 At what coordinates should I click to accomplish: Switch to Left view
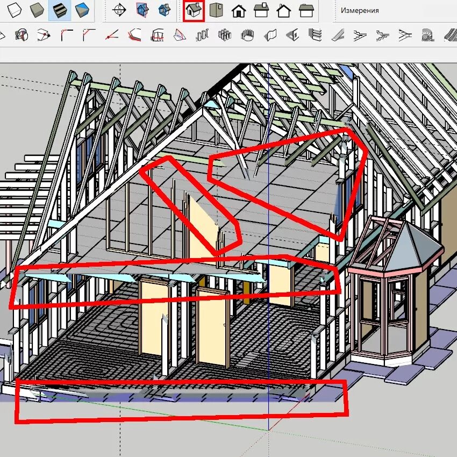[306, 11]
